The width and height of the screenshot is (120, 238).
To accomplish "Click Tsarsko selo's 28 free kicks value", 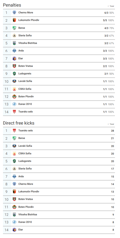I will point(112,131).
